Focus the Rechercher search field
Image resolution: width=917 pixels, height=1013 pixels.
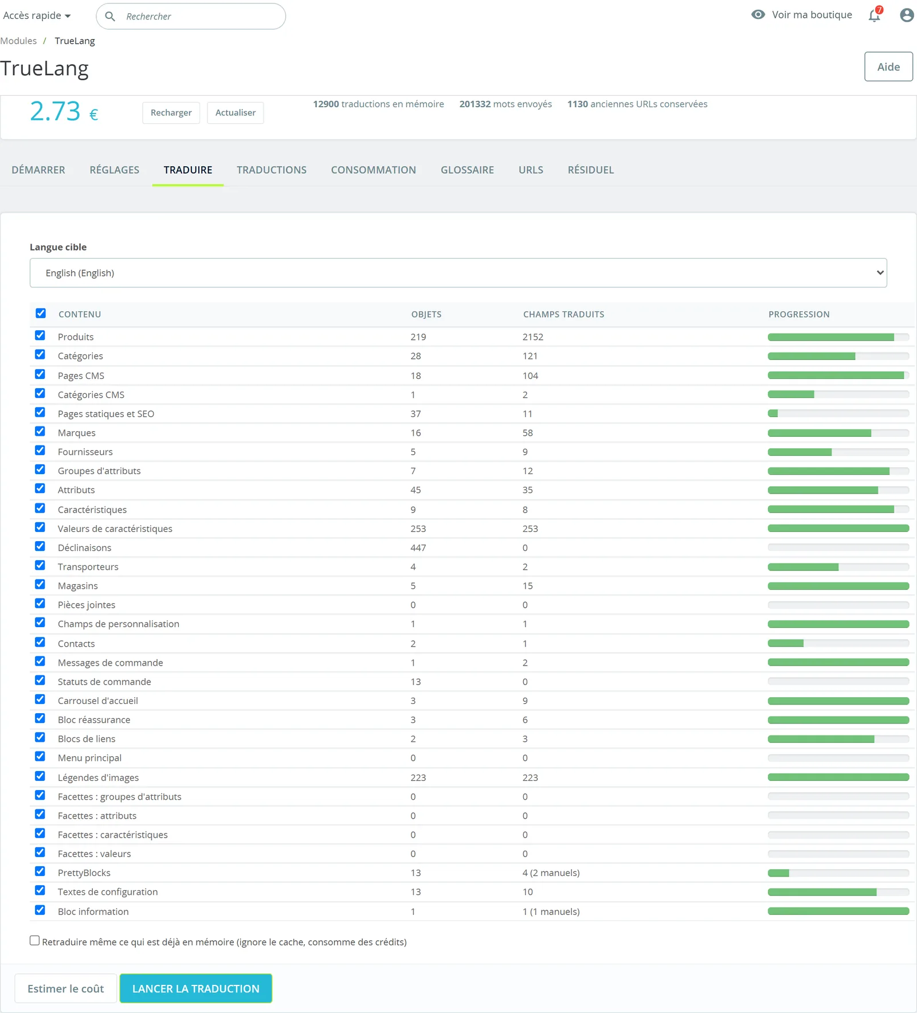(191, 16)
